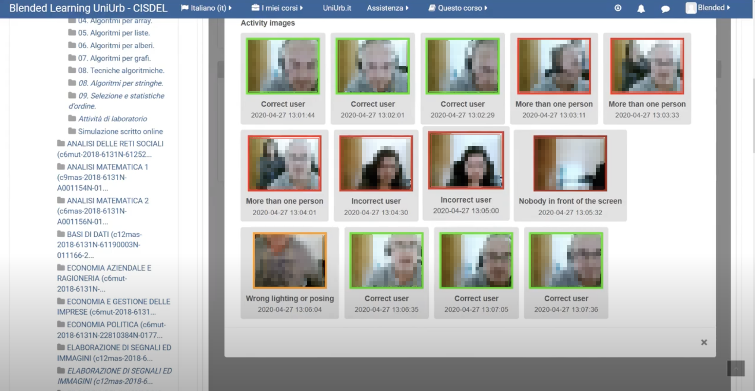Open the messages chat bubble icon
The image size is (755, 391).
[x=665, y=8]
